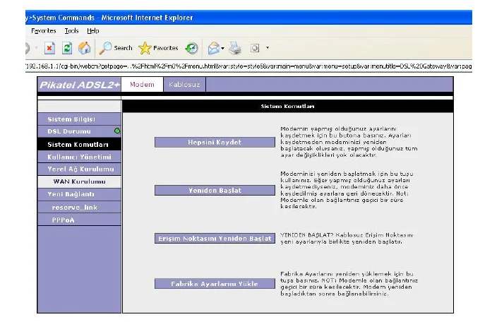Open the Help menu
The height and width of the screenshot is (329, 480).
(93, 31)
